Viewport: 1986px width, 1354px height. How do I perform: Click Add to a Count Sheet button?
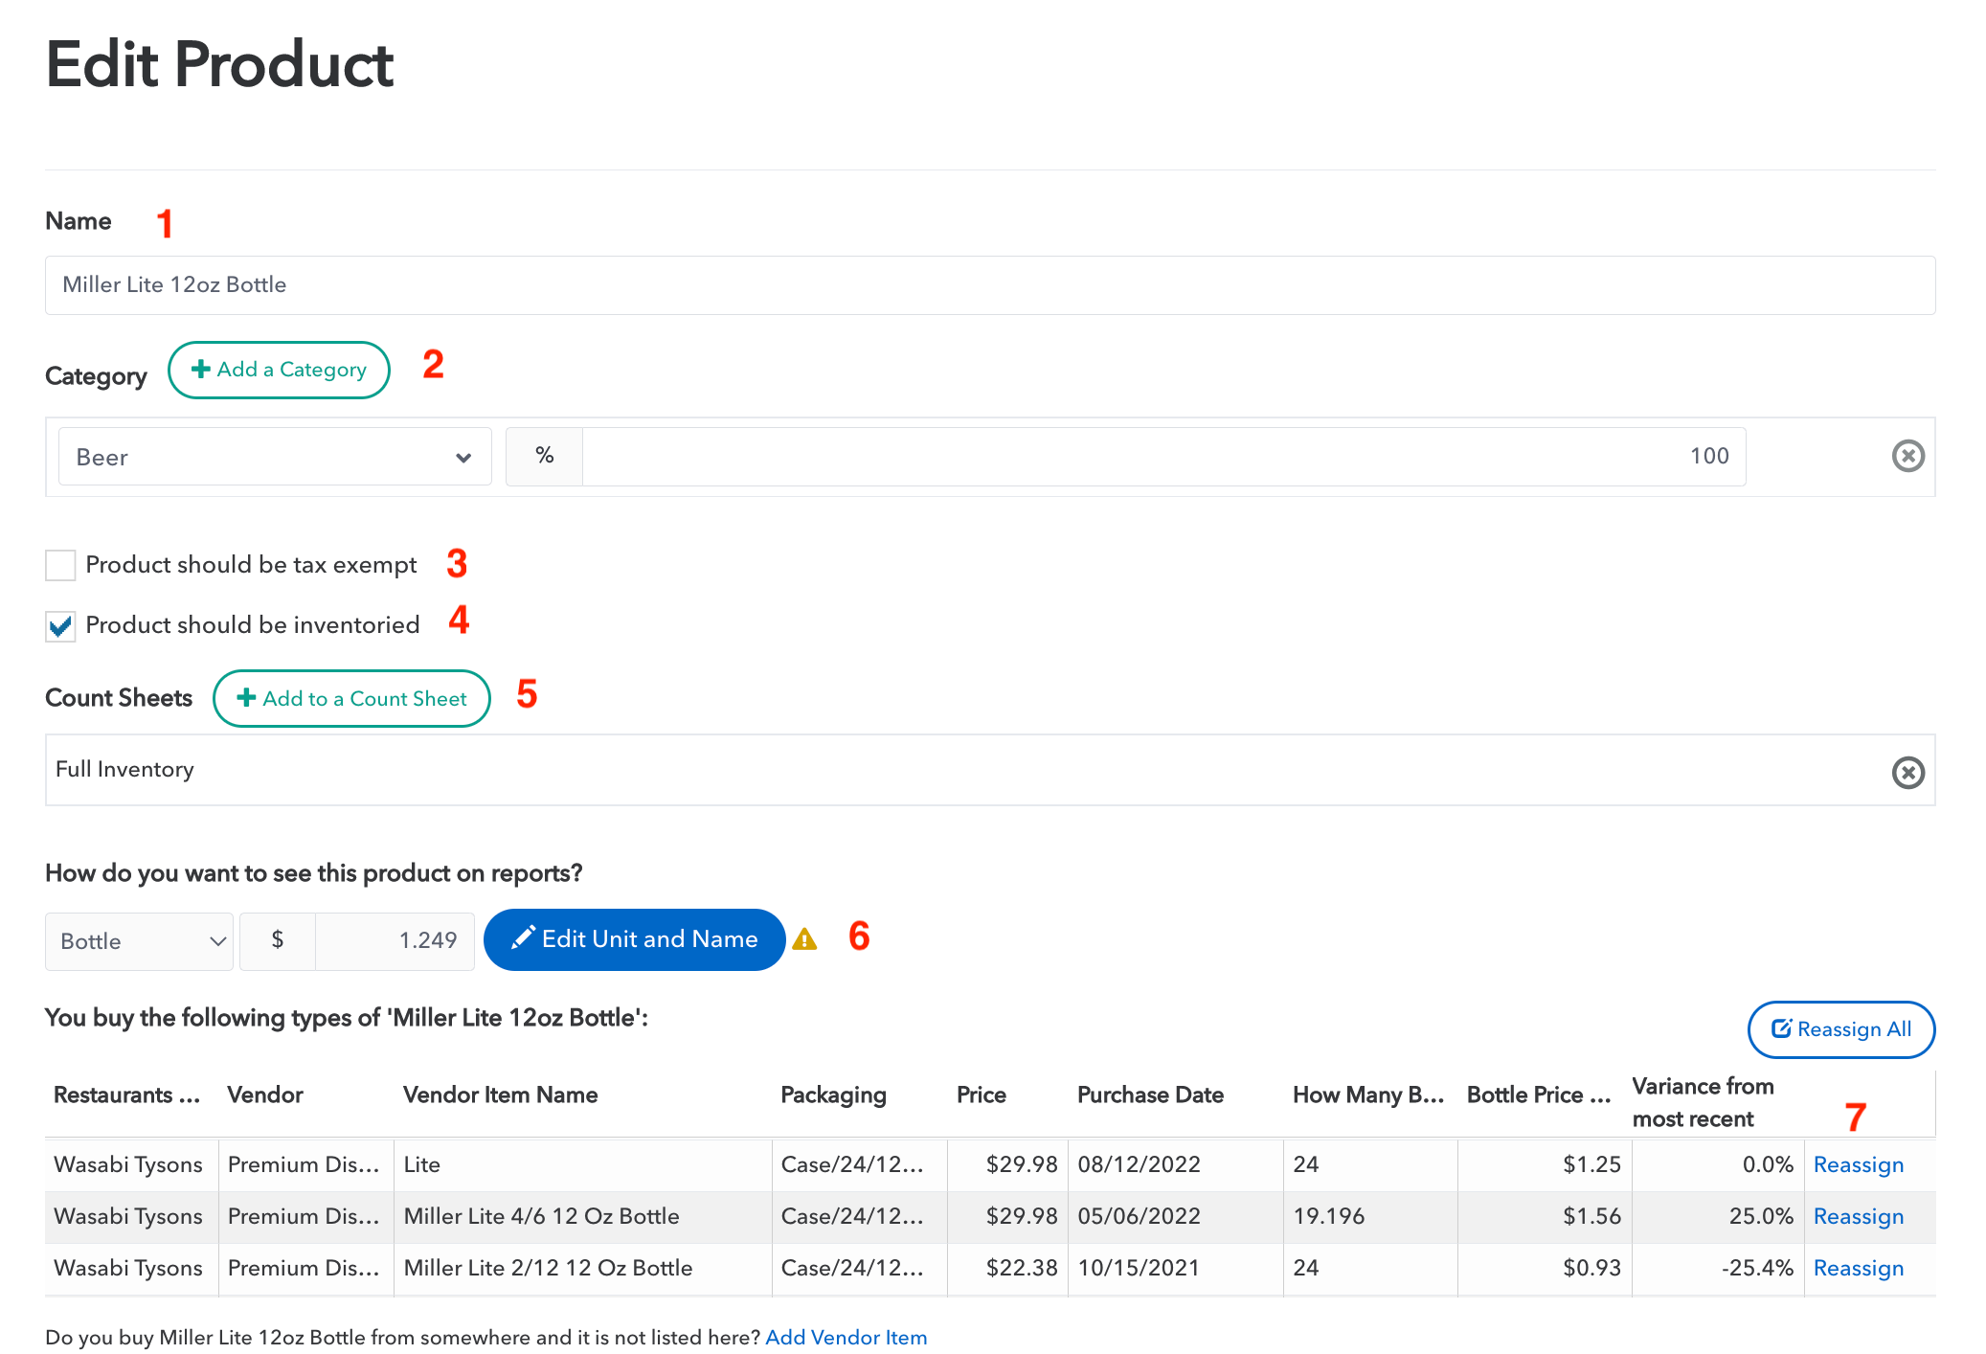tap(351, 698)
